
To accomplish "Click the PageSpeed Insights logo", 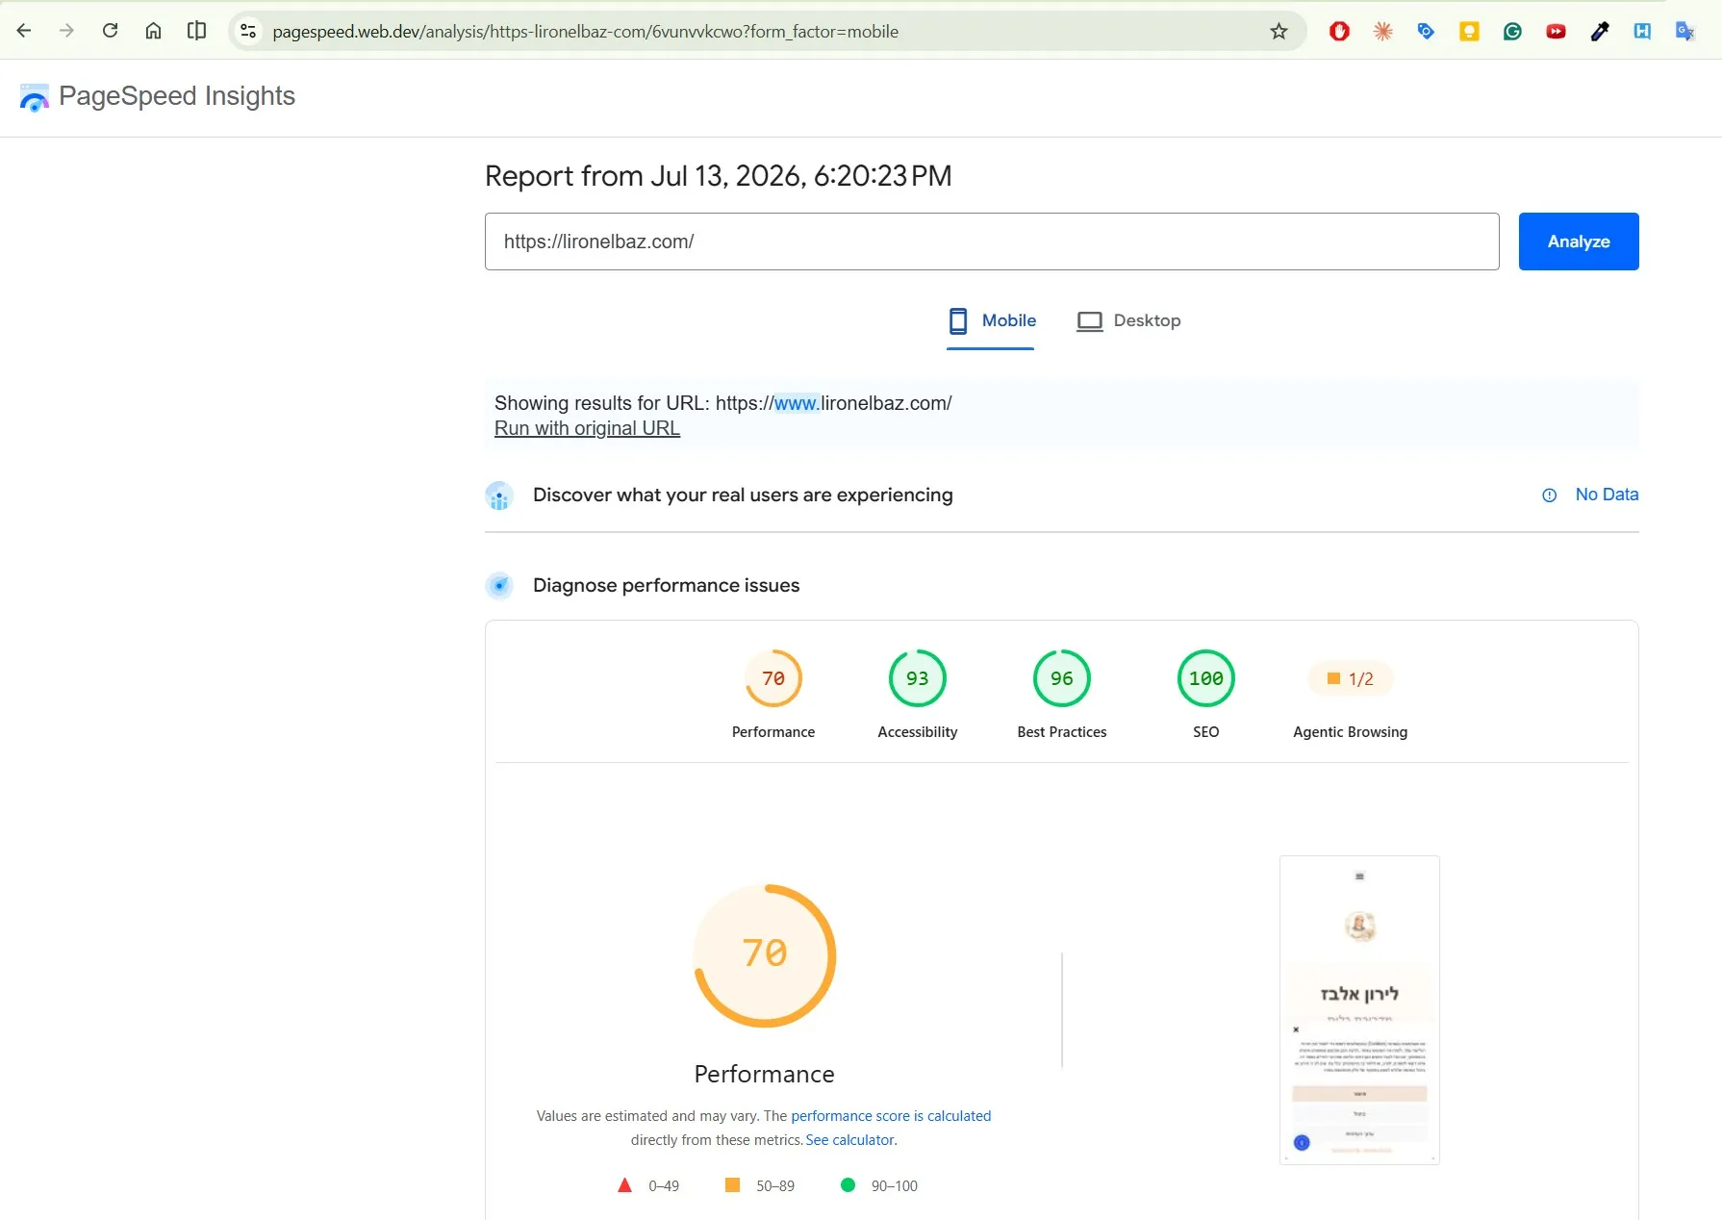I will 35,97.
